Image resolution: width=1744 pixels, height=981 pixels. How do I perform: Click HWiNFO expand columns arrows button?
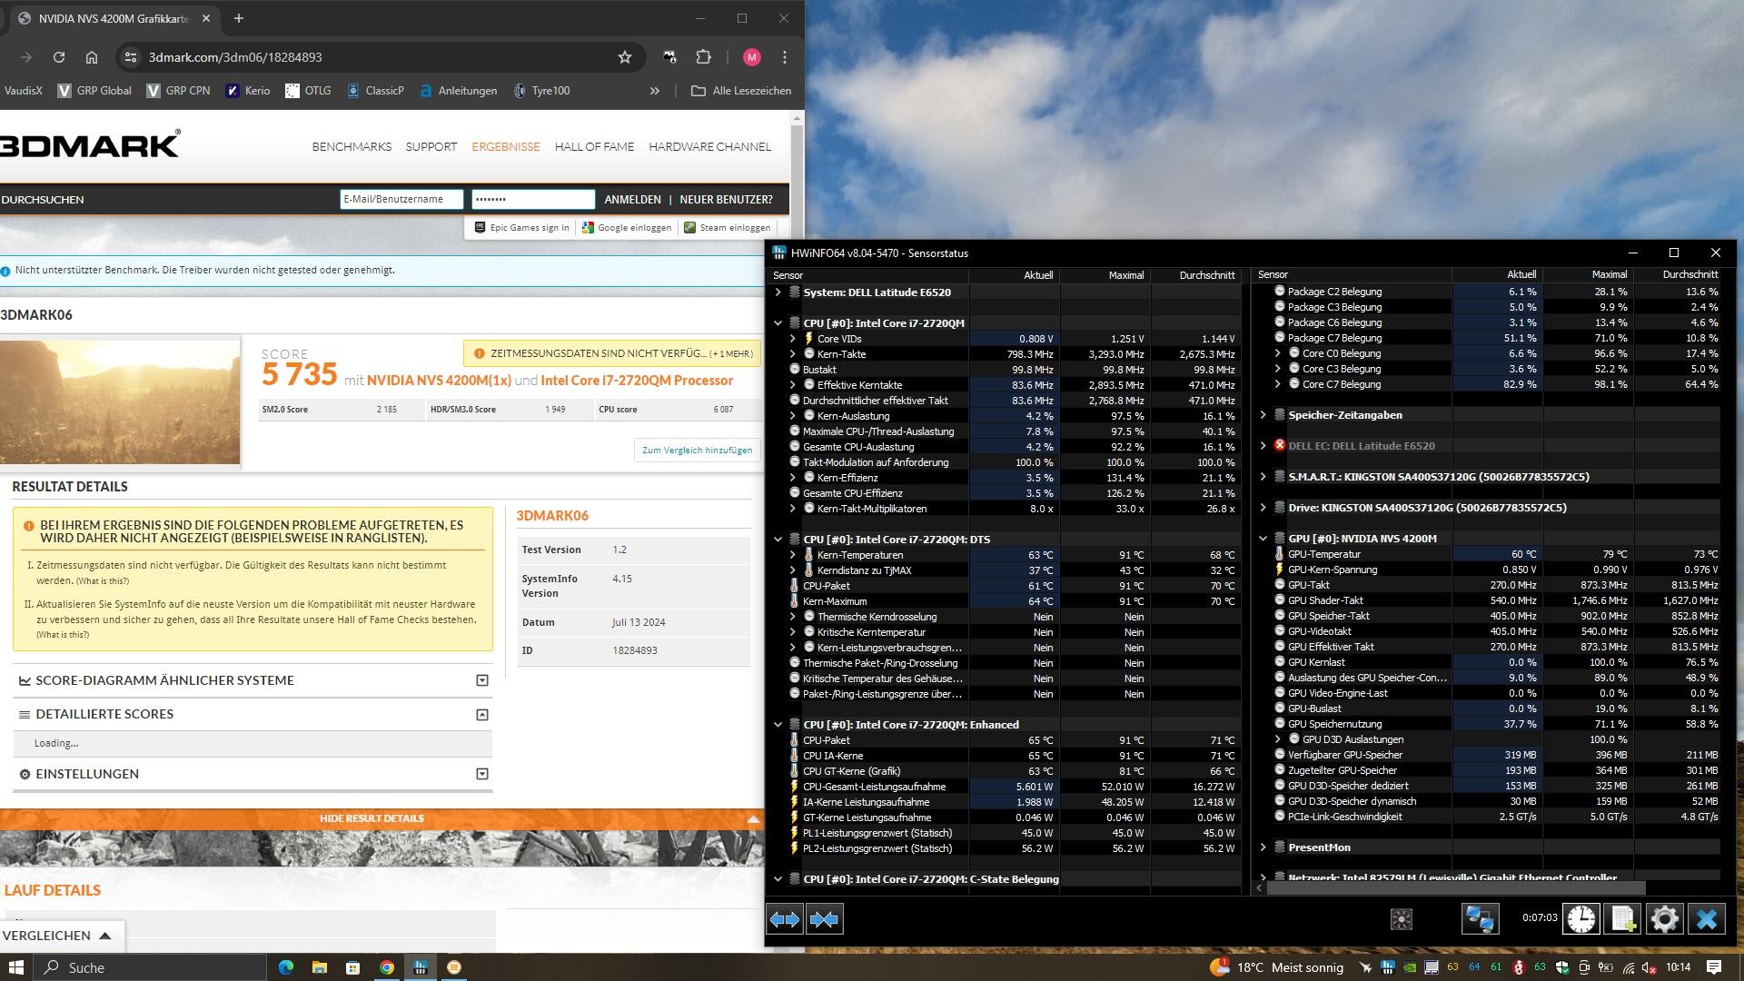[785, 919]
